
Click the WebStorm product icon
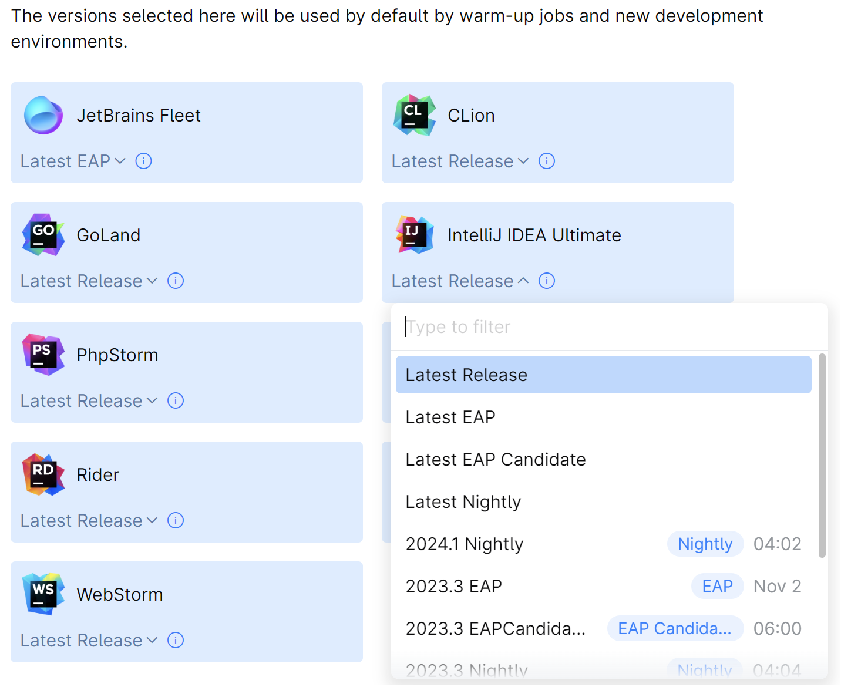(x=43, y=593)
